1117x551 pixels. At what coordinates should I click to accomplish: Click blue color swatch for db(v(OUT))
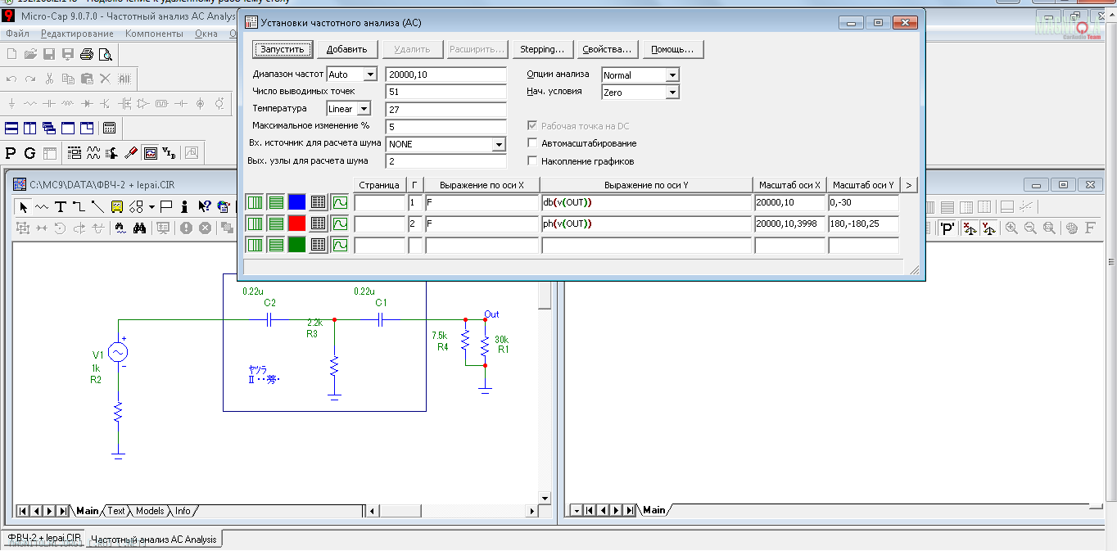(x=297, y=202)
